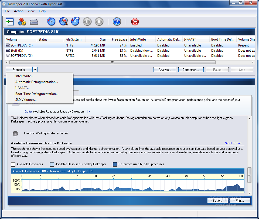This screenshot has height=219, width=259.
Task: Choose SSD Volumes... menu entry
Action: click(x=39, y=100)
